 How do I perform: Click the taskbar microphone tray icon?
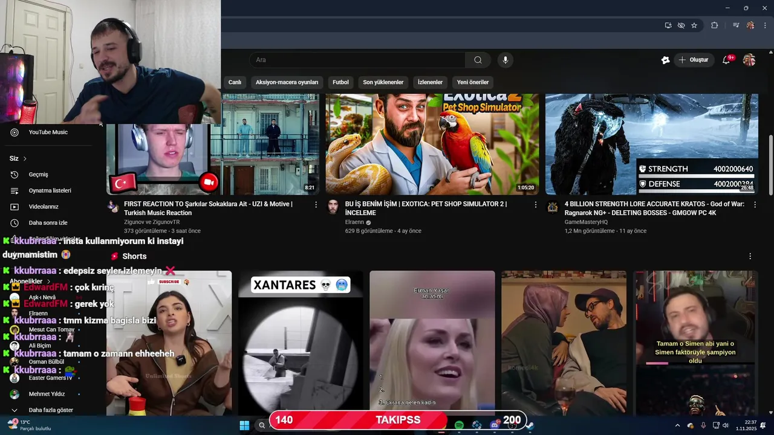pos(703,425)
